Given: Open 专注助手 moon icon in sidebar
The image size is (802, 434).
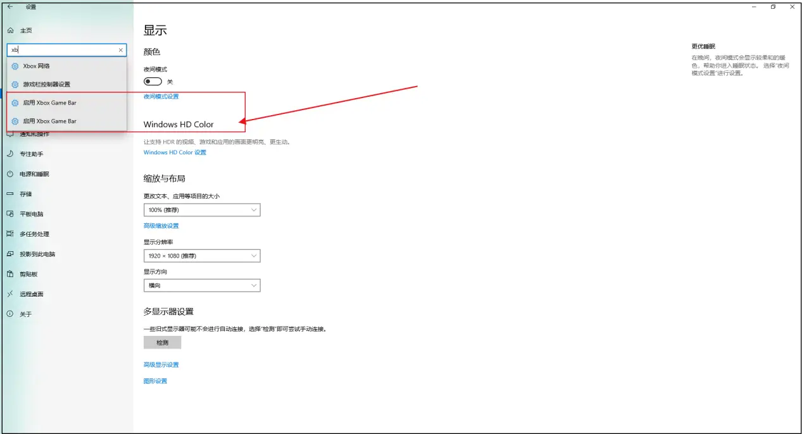Looking at the screenshot, I should (10, 154).
